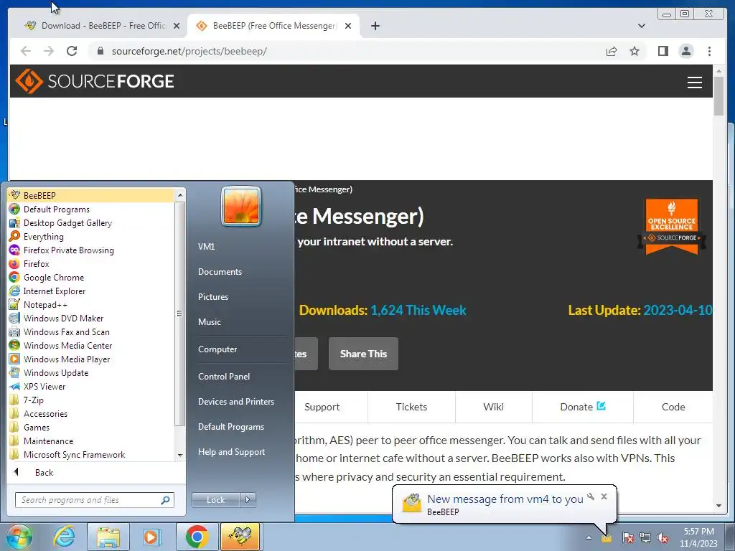Toggle Chrome side panel
The height and width of the screenshot is (551, 735).
[x=663, y=51]
